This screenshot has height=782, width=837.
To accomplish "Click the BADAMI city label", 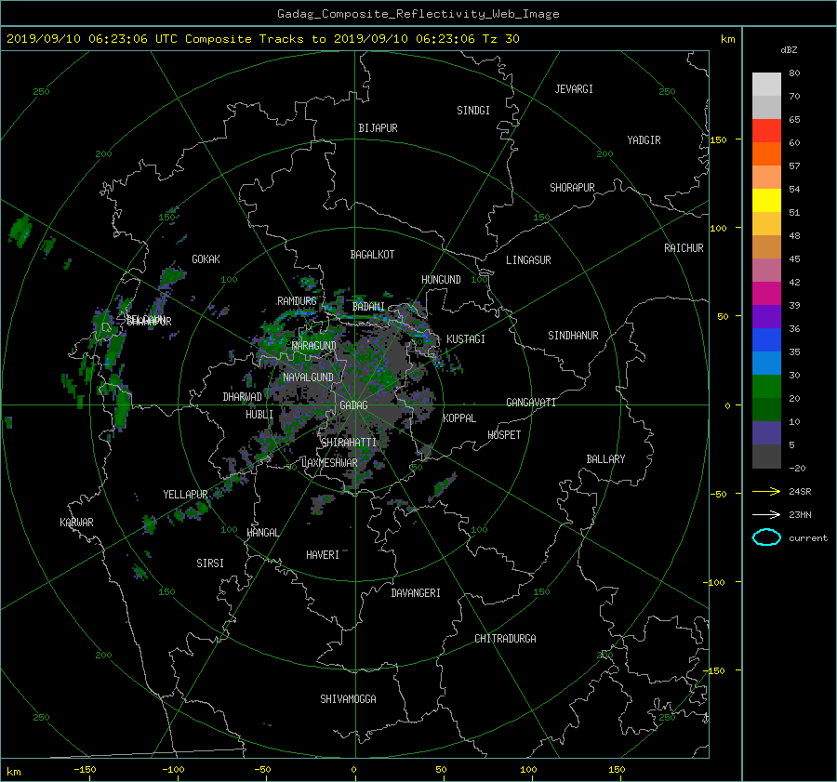I will (368, 307).
